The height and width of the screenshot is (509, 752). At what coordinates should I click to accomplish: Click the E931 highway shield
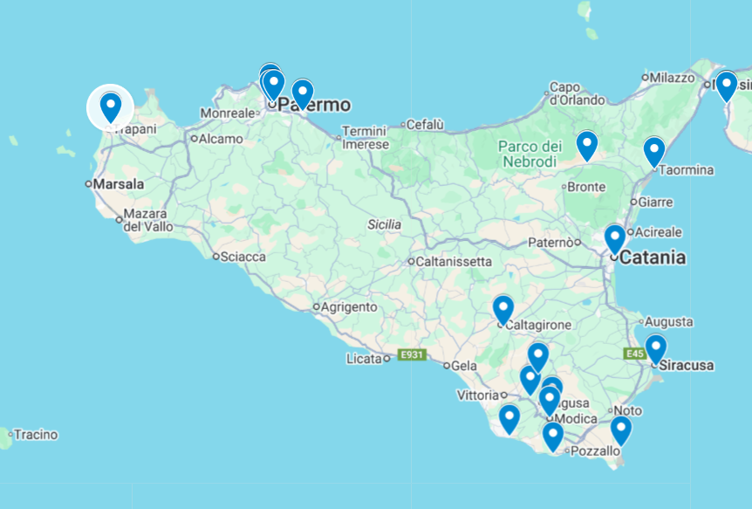pyautogui.click(x=410, y=354)
